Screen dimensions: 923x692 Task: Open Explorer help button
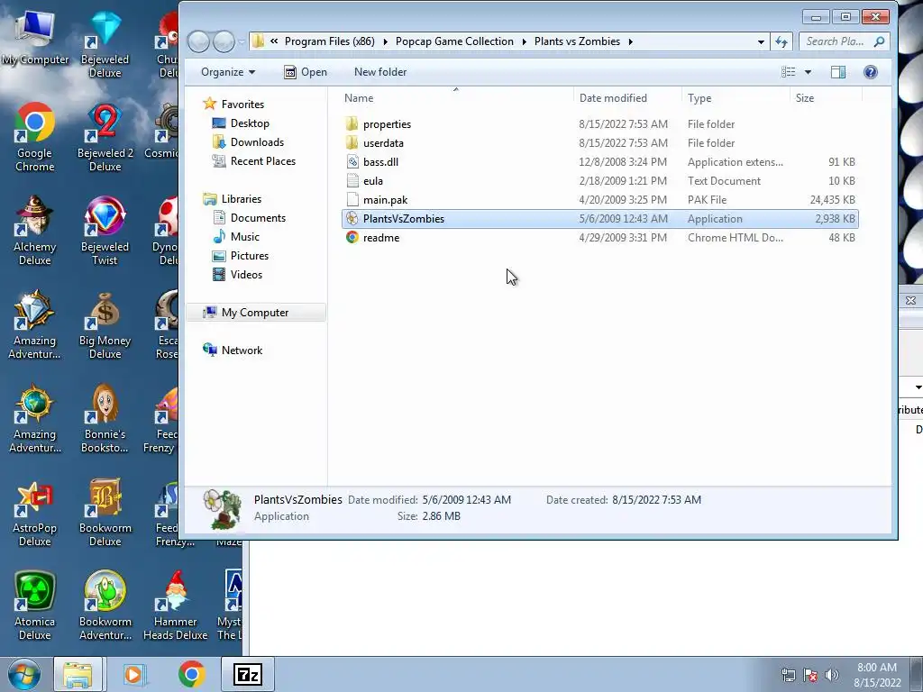870,72
